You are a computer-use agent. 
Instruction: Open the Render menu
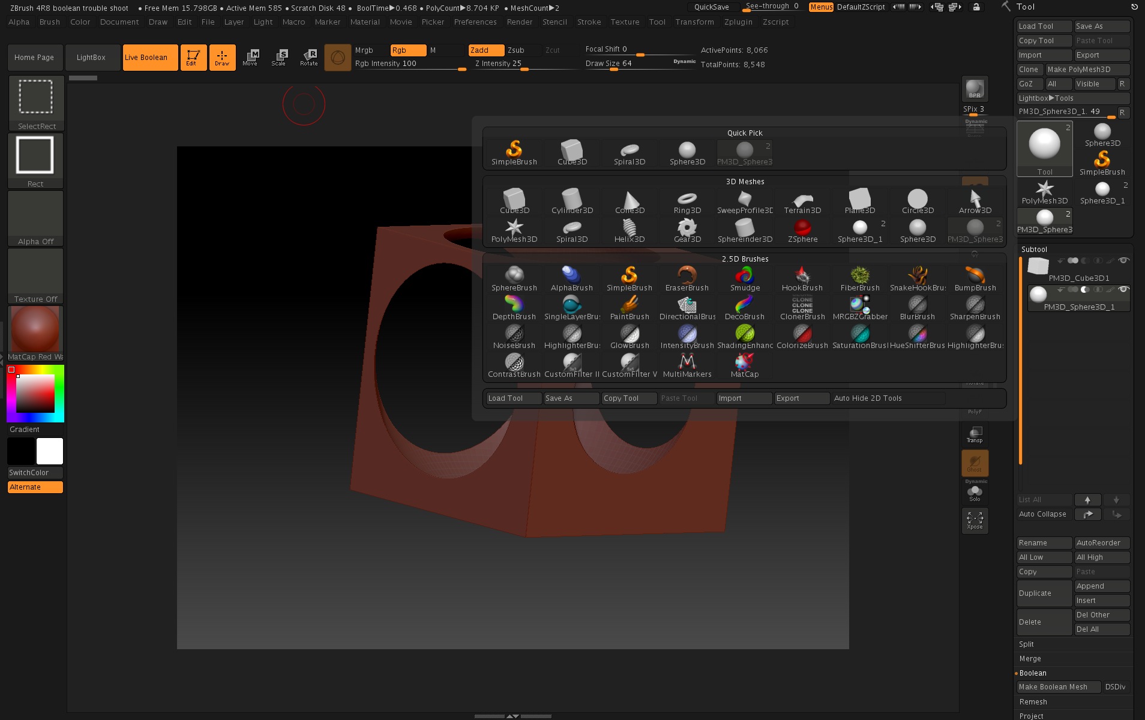point(520,22)
